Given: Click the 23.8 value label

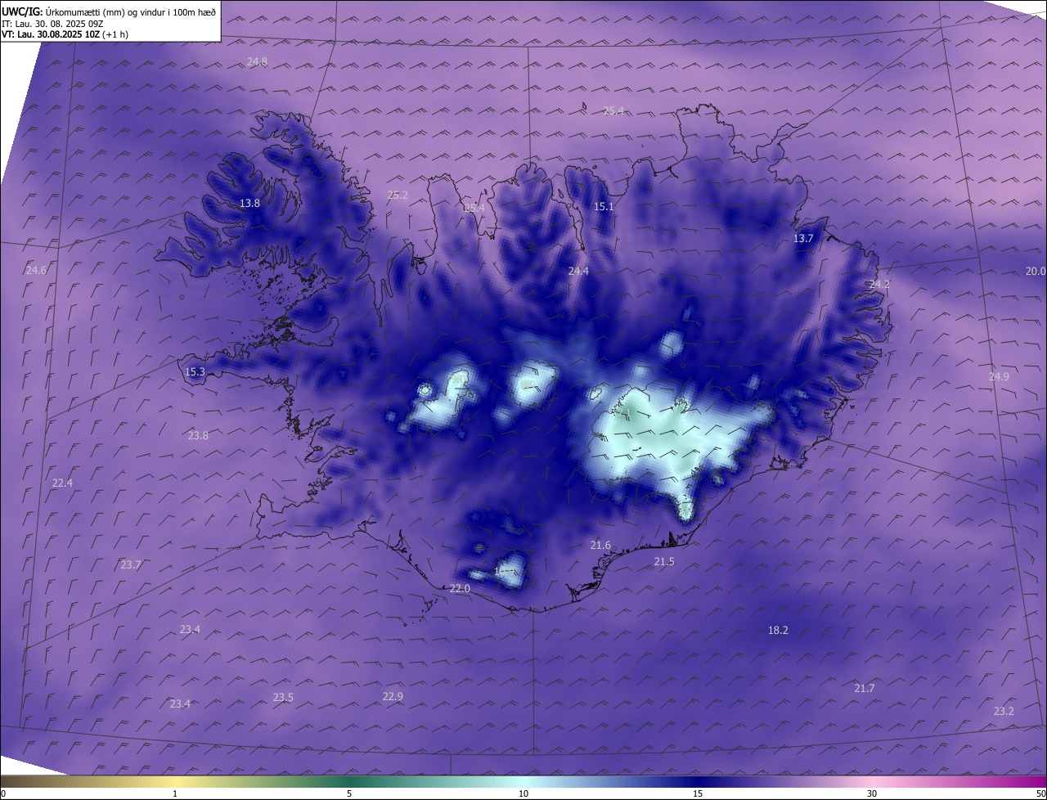Looking at the screenshot, I should (198, 436).
